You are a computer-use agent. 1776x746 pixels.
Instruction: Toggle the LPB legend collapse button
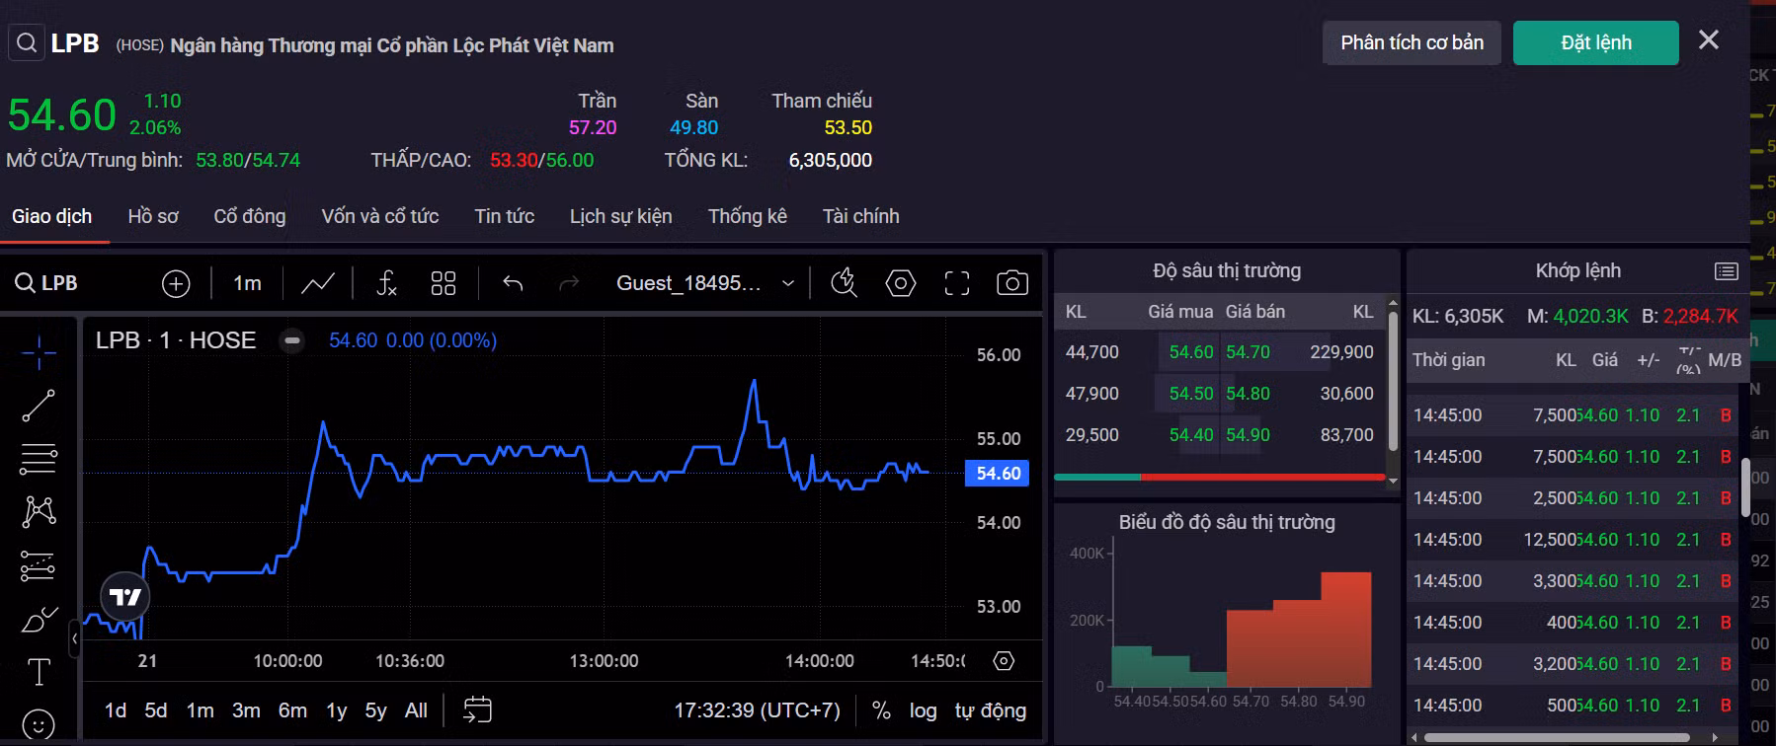pos(291,340)
